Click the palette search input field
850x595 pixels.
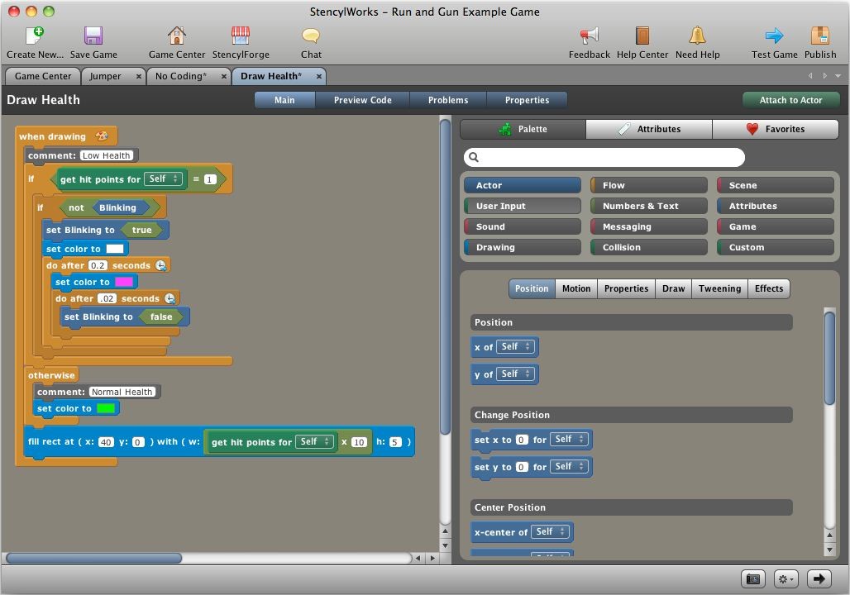(604, 157)
